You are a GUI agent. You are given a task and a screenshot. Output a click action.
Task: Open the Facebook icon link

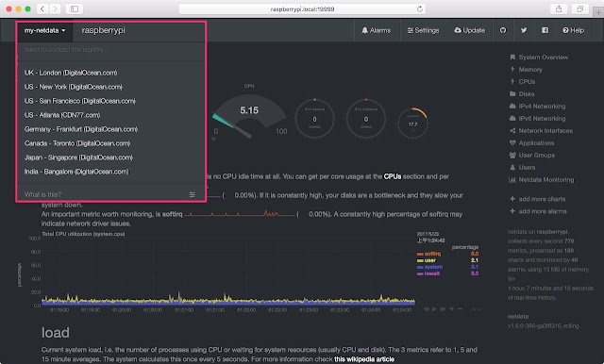pyautogui.click(x=545, y=30)
